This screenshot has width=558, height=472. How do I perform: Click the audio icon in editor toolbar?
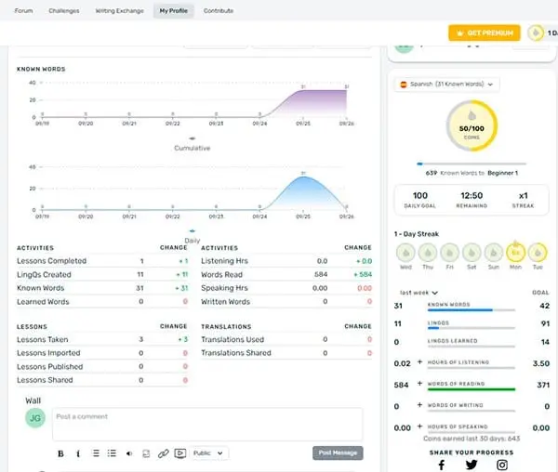tap(129, 453)
